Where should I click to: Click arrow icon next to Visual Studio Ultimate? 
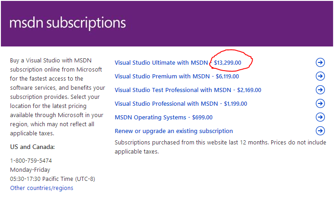(320, 62)
